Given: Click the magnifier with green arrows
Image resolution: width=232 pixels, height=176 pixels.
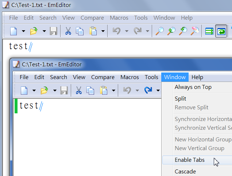Looking at the screenshot, I should tap(171, 31).
